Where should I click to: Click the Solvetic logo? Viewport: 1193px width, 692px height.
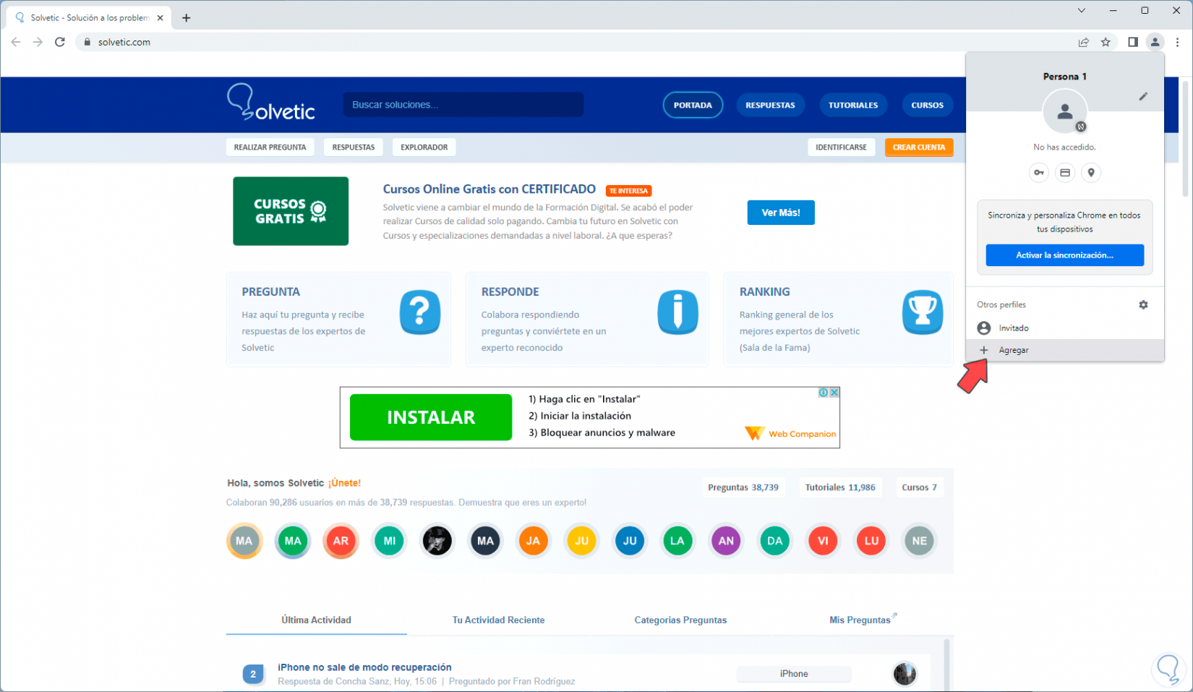point(271,102)
